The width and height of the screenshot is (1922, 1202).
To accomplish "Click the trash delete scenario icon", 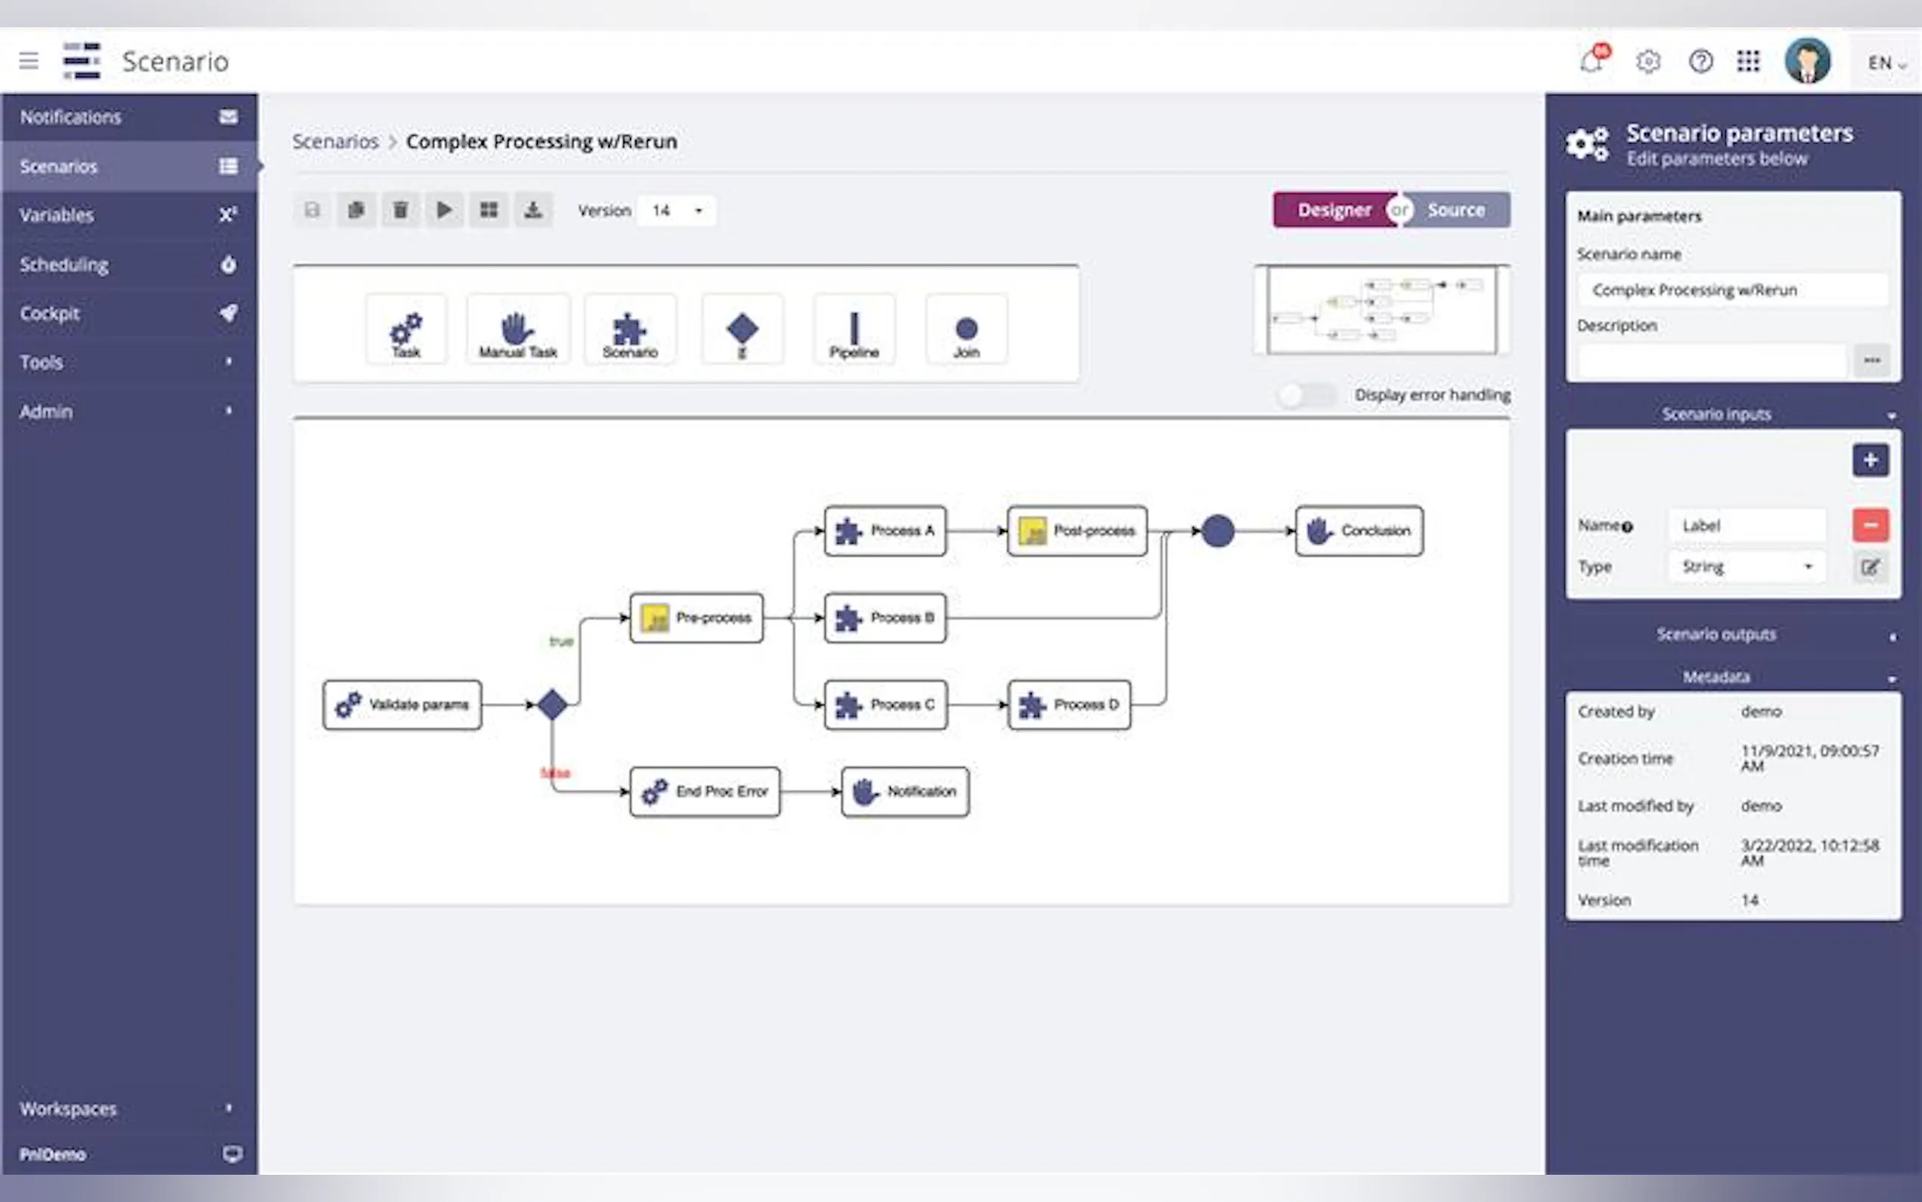I will (x=400, y=210).
